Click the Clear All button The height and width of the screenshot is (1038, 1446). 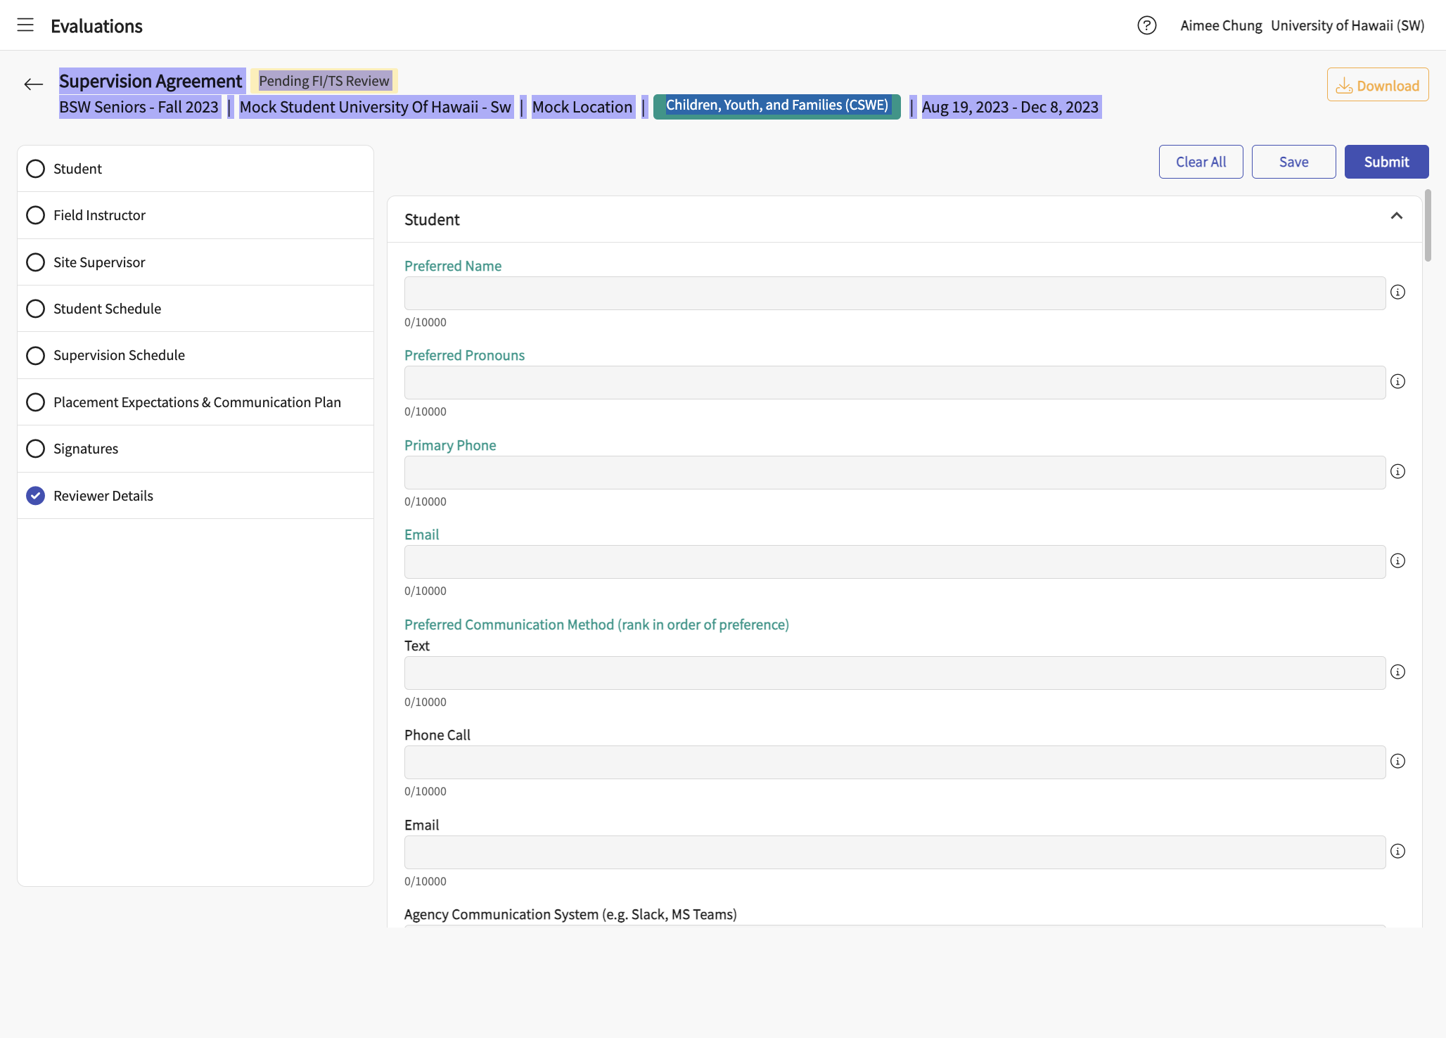pos(1201,162)
